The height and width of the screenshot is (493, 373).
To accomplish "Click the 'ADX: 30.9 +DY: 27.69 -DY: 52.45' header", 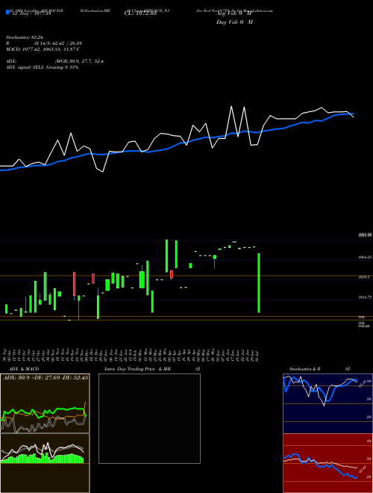I will click(46, 377).
